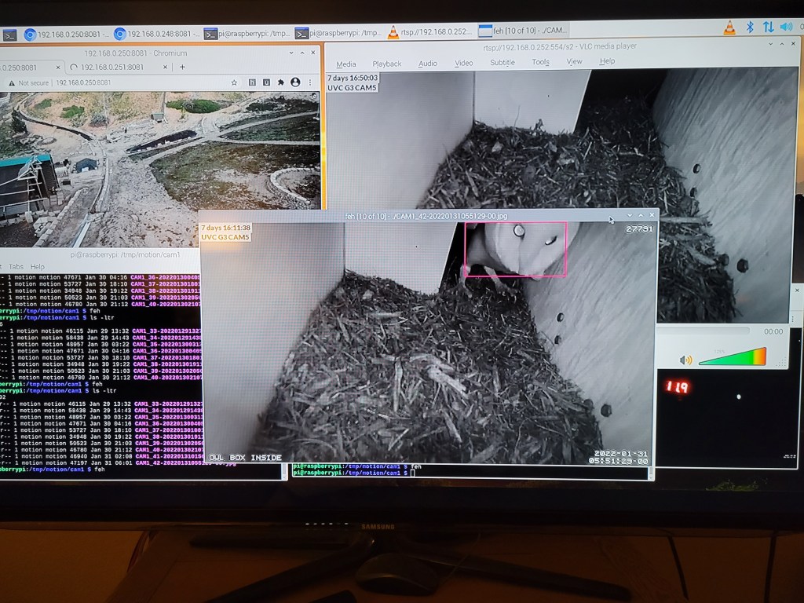Open the terminal launcher icon in taskbar
Image resolution: width=804 pixels, height=603 pixels.
pyautogui.click(x=9, y=35)
